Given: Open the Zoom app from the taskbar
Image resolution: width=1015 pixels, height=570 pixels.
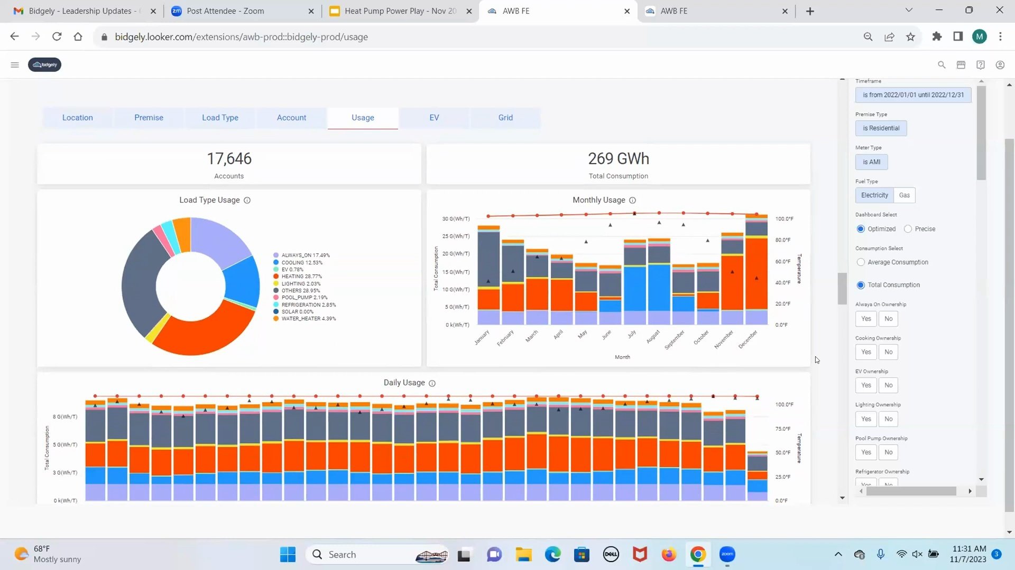Looking at the screenshot, I should pos(727,554).
